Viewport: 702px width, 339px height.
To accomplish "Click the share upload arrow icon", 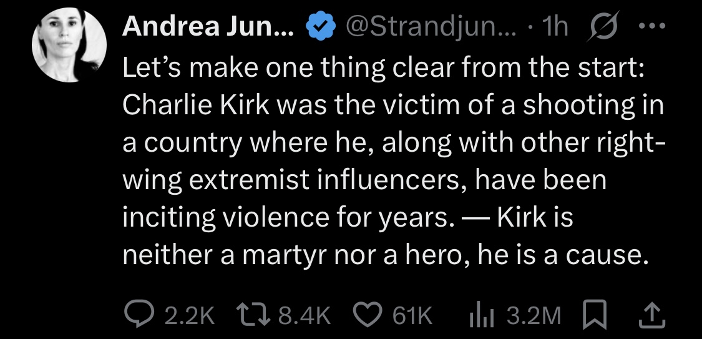I will coord(651,315).
